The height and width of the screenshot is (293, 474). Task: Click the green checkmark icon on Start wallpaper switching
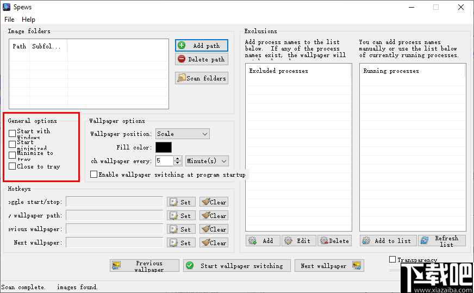pos(190,265)
